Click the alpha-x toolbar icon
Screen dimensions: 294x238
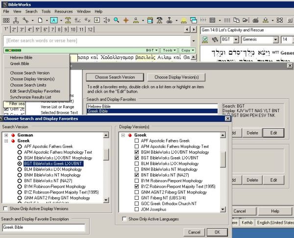(x=87, y=20)
